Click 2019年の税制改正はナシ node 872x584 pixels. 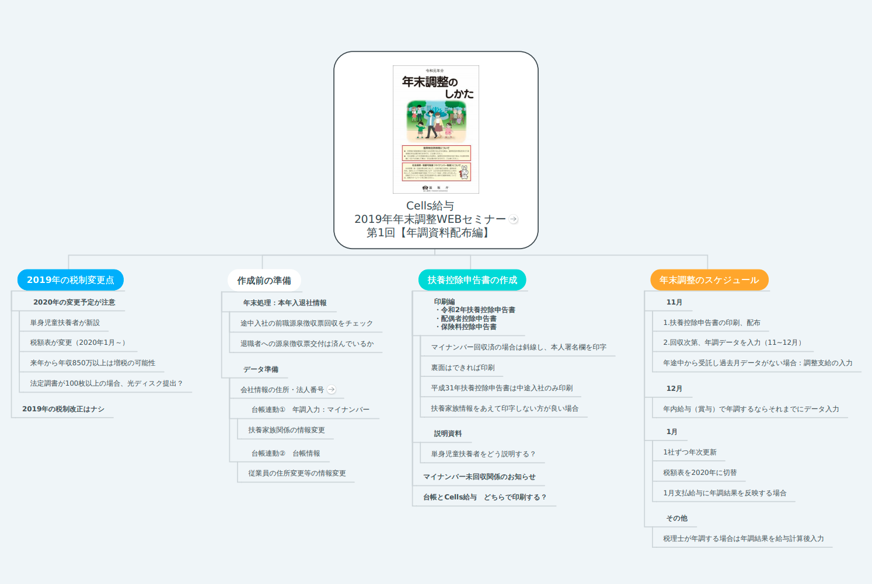(x=63, y=409)
